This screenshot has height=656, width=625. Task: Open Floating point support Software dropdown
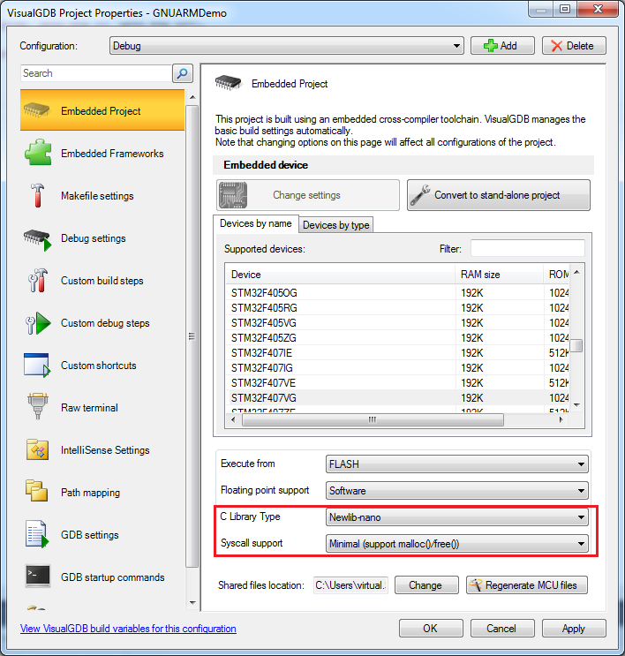click(x=456, y=490)
